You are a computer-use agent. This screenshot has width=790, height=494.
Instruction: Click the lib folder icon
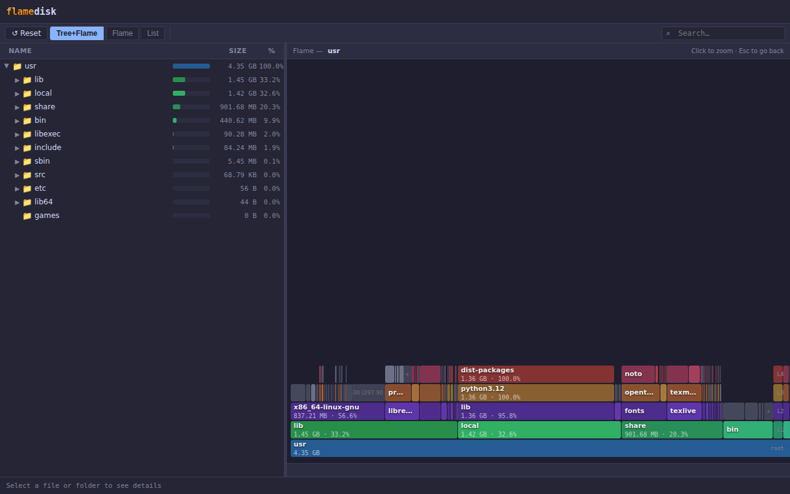27,80
